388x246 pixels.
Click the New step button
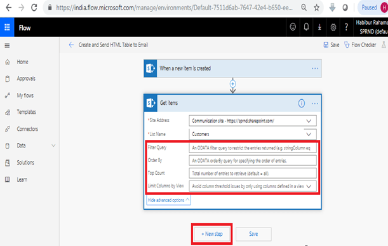click(x=212, y=234)
